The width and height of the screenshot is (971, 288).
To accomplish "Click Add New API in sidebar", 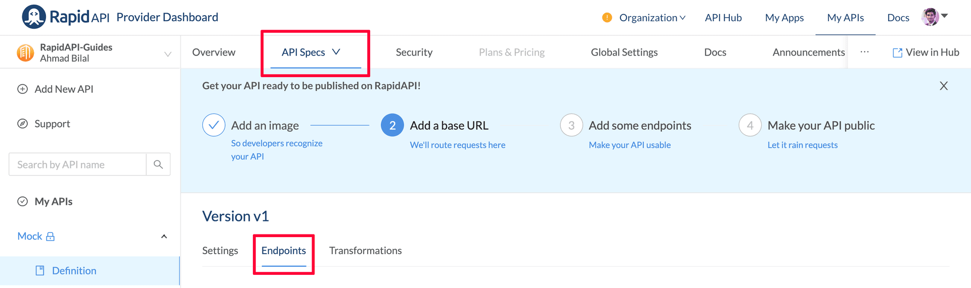I will click(64, 89).
